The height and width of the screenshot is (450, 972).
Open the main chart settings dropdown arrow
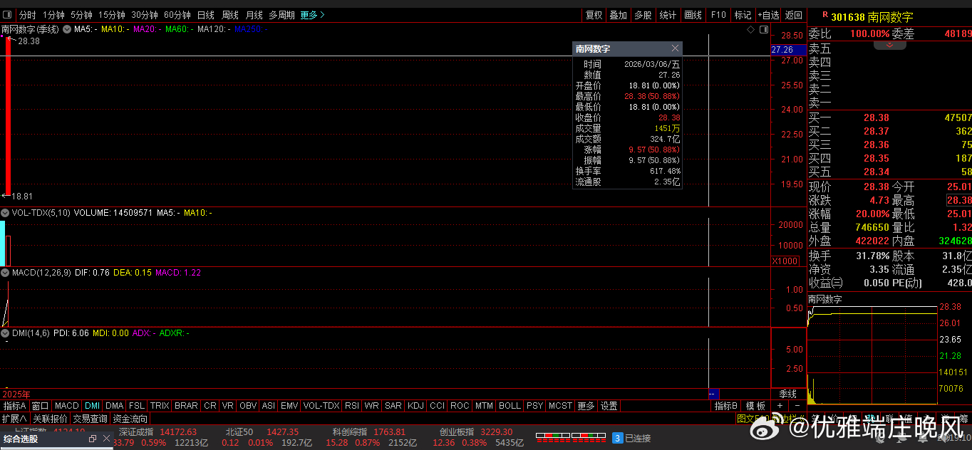tap(66, 29)
